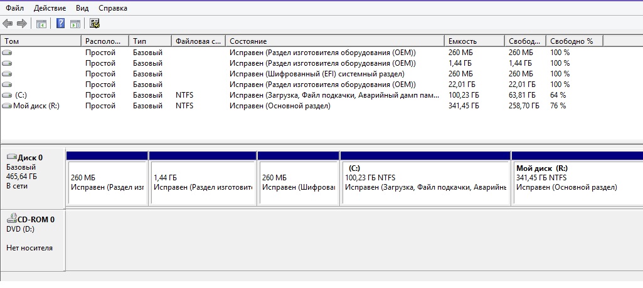Click the drive icon of the (C:) volume row

click(x=7, y=95)
